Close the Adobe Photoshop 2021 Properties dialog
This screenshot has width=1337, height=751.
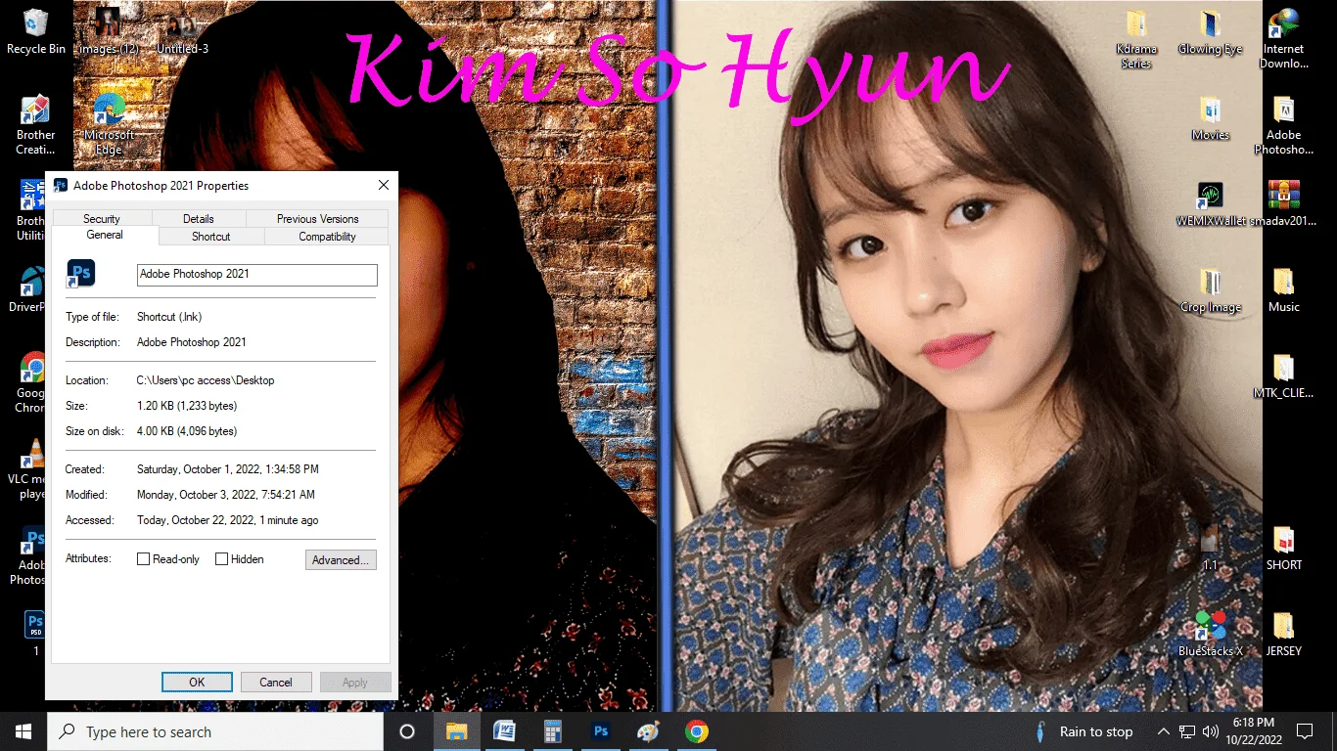pyautogui.click(x=384, y=185)
